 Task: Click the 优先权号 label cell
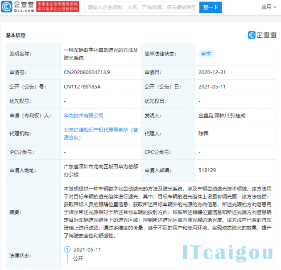33,101
